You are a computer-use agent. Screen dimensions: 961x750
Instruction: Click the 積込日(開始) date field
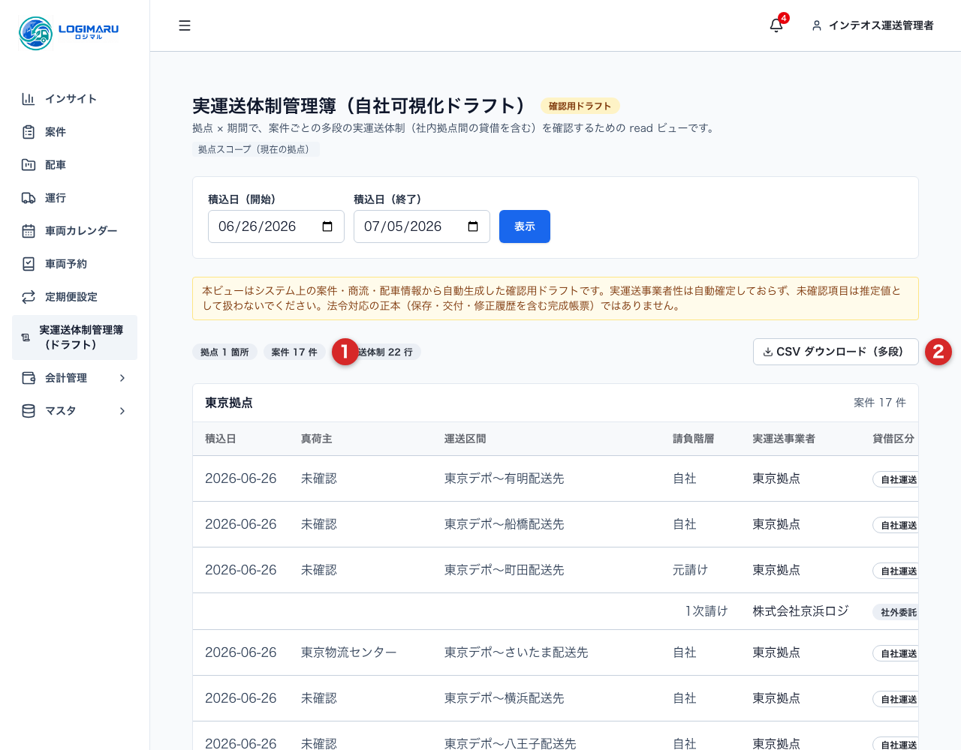click(276, 226)
